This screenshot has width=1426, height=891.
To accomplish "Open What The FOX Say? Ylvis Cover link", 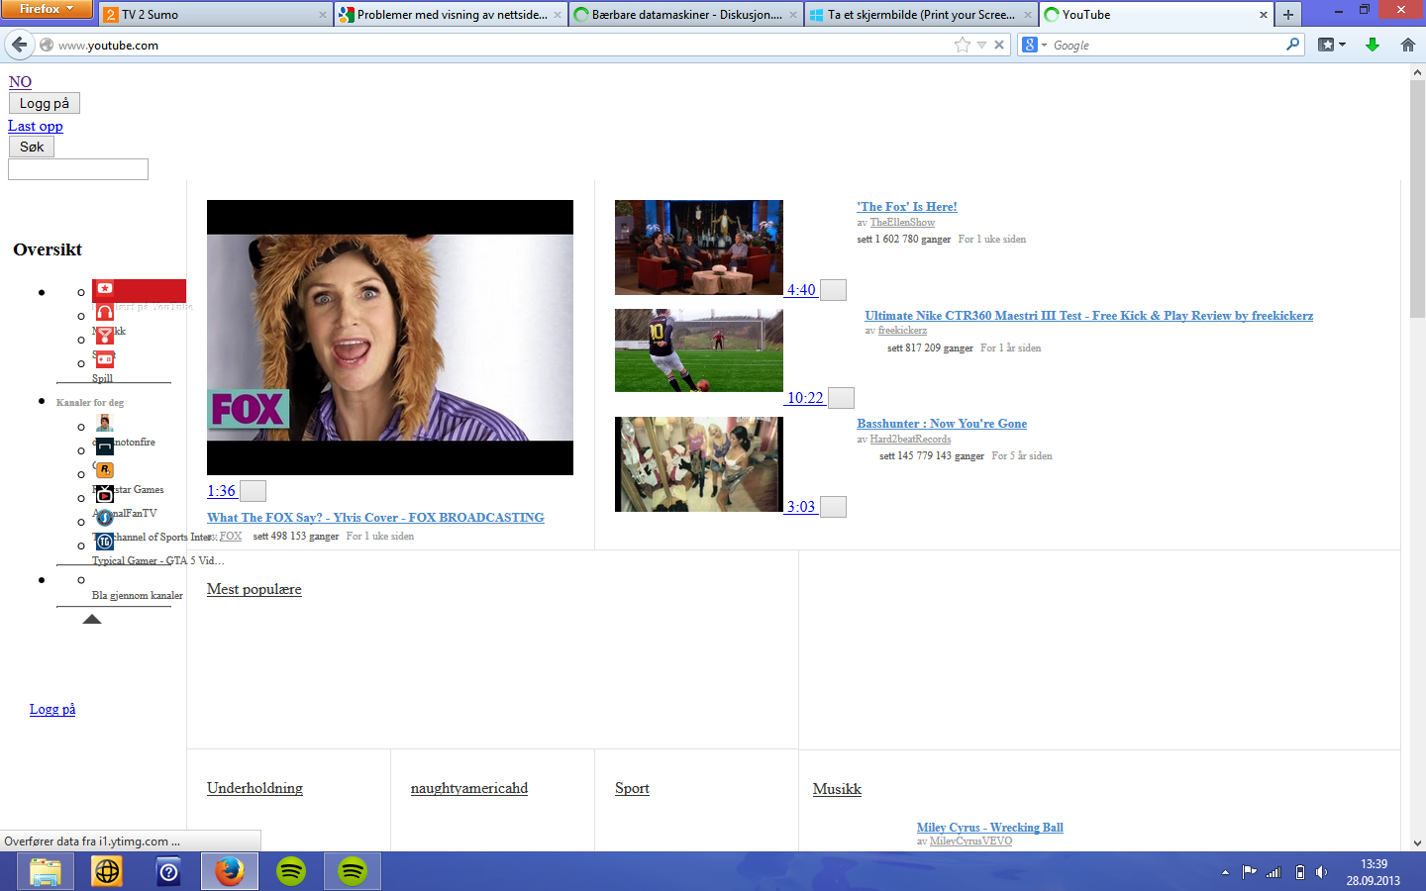I will [375, 518].
